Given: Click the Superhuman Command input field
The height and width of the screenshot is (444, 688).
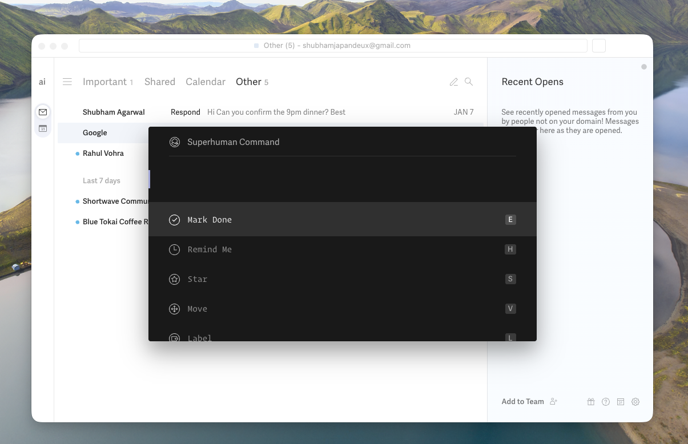Looking at the screenshot, I should (343, 142).
